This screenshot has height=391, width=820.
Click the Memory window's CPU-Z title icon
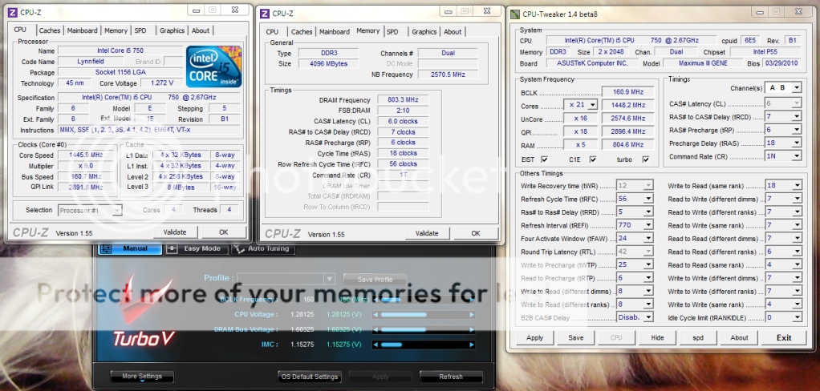pos(265,13)
